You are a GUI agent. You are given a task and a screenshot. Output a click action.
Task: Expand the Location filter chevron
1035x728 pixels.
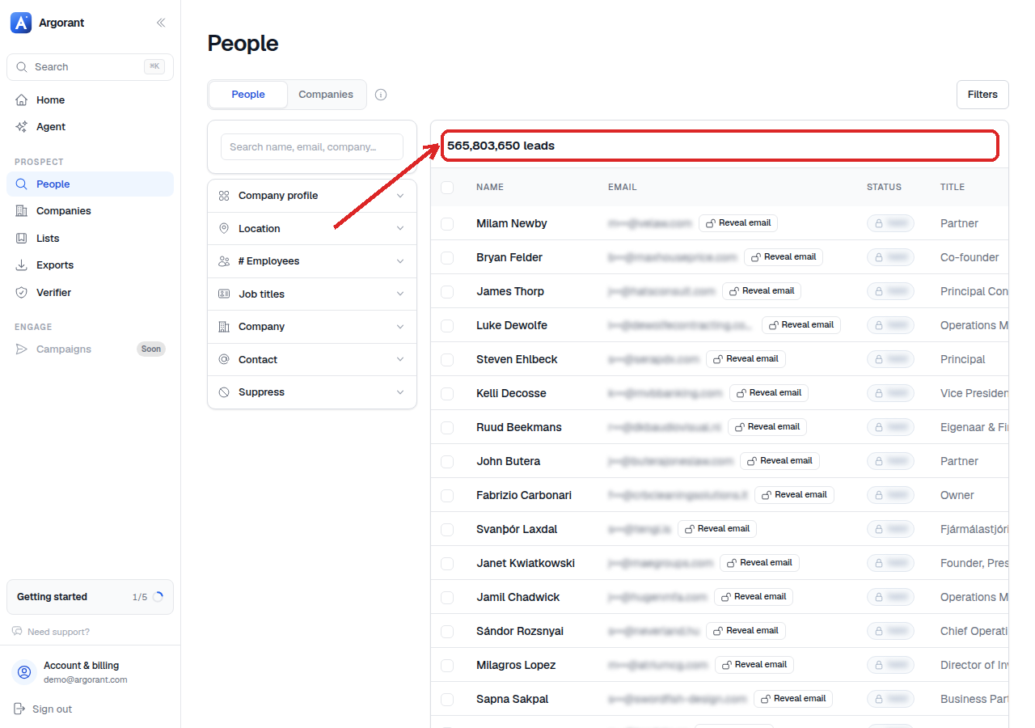pos(400,229)
